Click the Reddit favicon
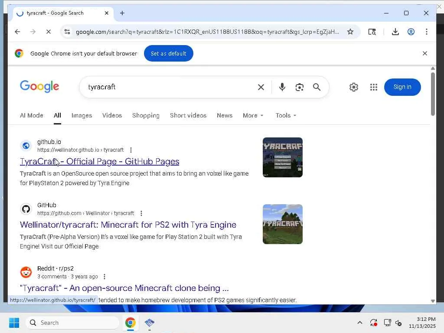 point(26,272)
